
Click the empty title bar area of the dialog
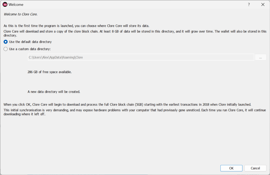pyautogui.click(x=132, y=4)
